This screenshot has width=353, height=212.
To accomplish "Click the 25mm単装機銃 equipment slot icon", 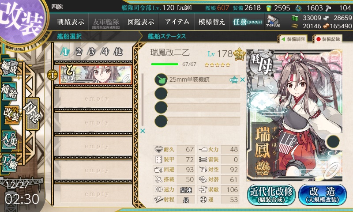I will click(161, 79).
